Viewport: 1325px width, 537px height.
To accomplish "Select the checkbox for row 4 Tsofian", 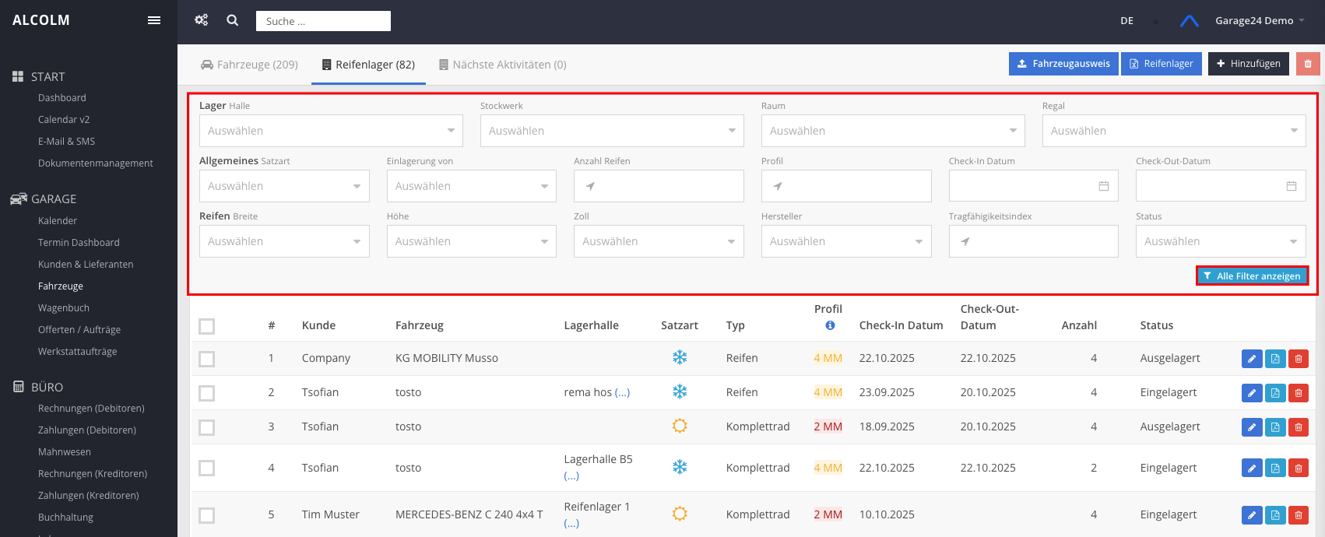I will click(207, 468).
